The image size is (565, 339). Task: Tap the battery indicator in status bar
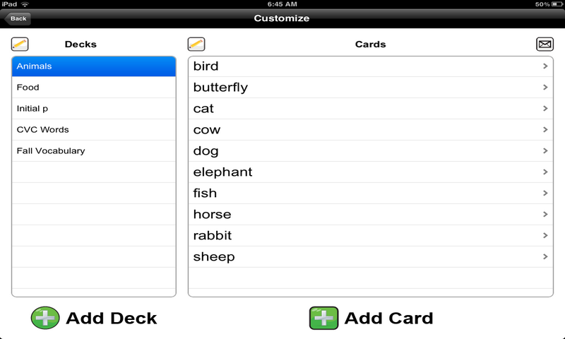554,4
